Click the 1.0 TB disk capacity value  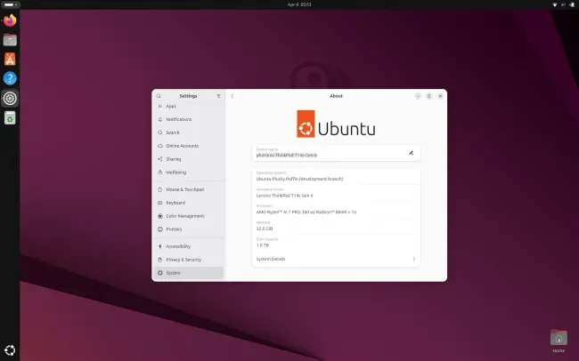[x=263, y=245]
